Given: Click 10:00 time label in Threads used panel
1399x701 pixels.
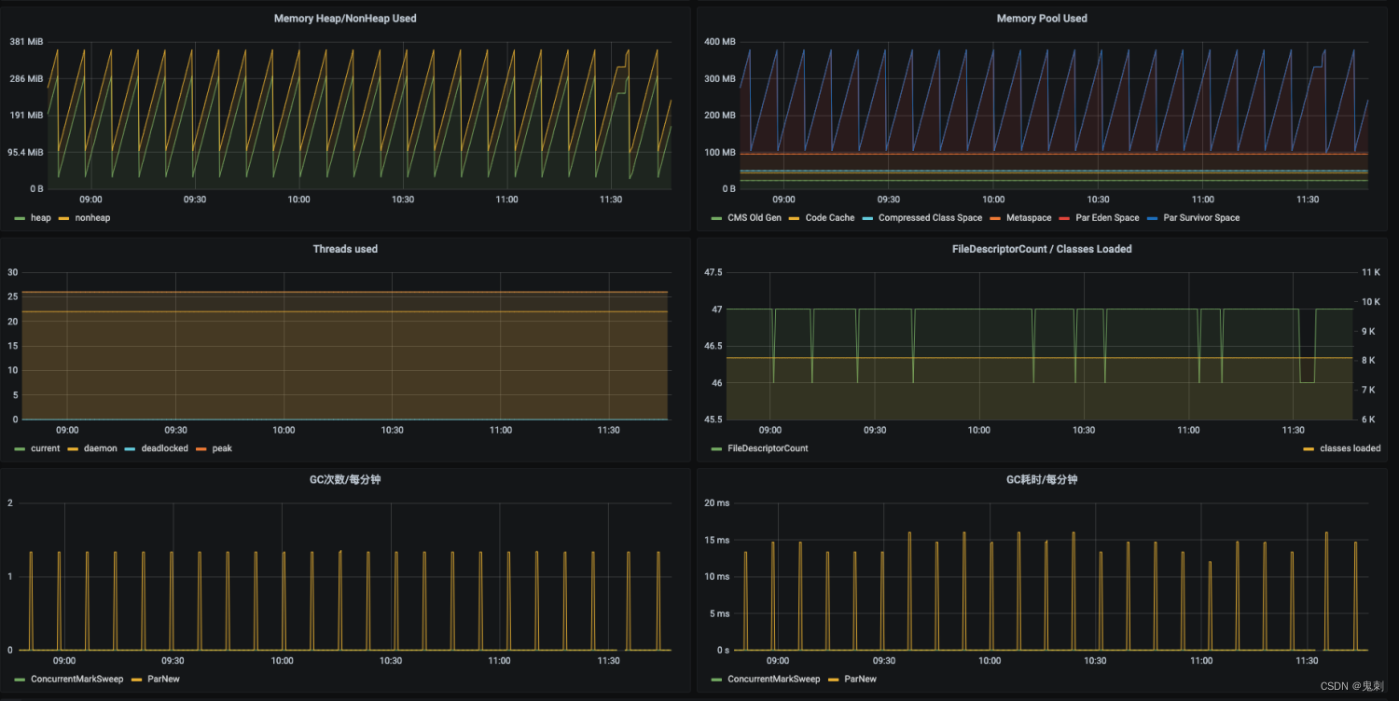Looking at the screenshot, I should 284,431.
